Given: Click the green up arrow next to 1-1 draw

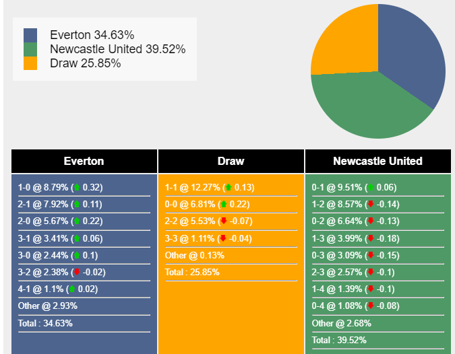Looking at the screenshot, I should point(228,188).
